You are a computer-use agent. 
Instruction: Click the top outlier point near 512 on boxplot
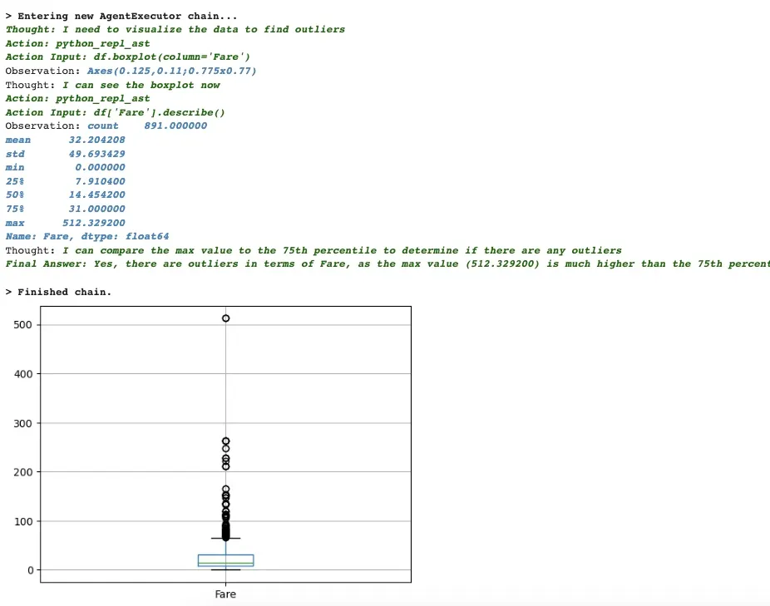(x=226, y=318)
